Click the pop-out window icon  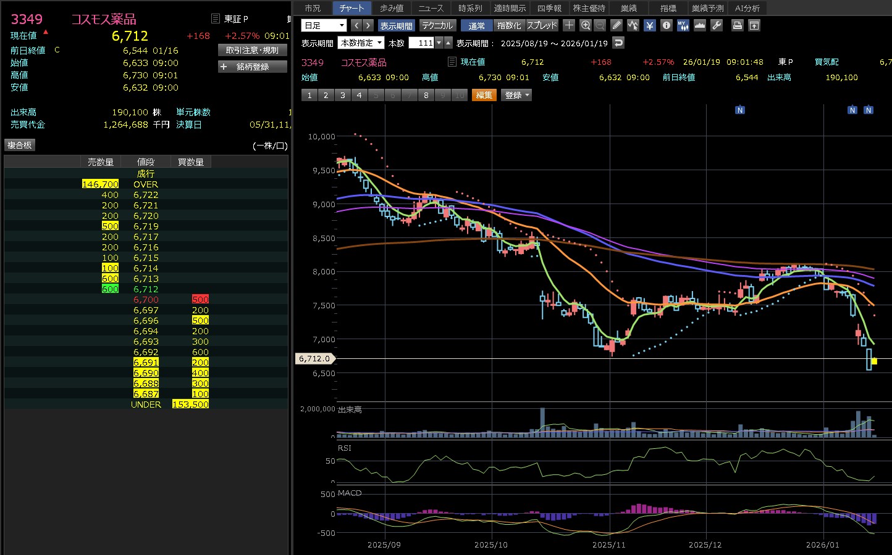pyautogui.click(x=754, y=25)
